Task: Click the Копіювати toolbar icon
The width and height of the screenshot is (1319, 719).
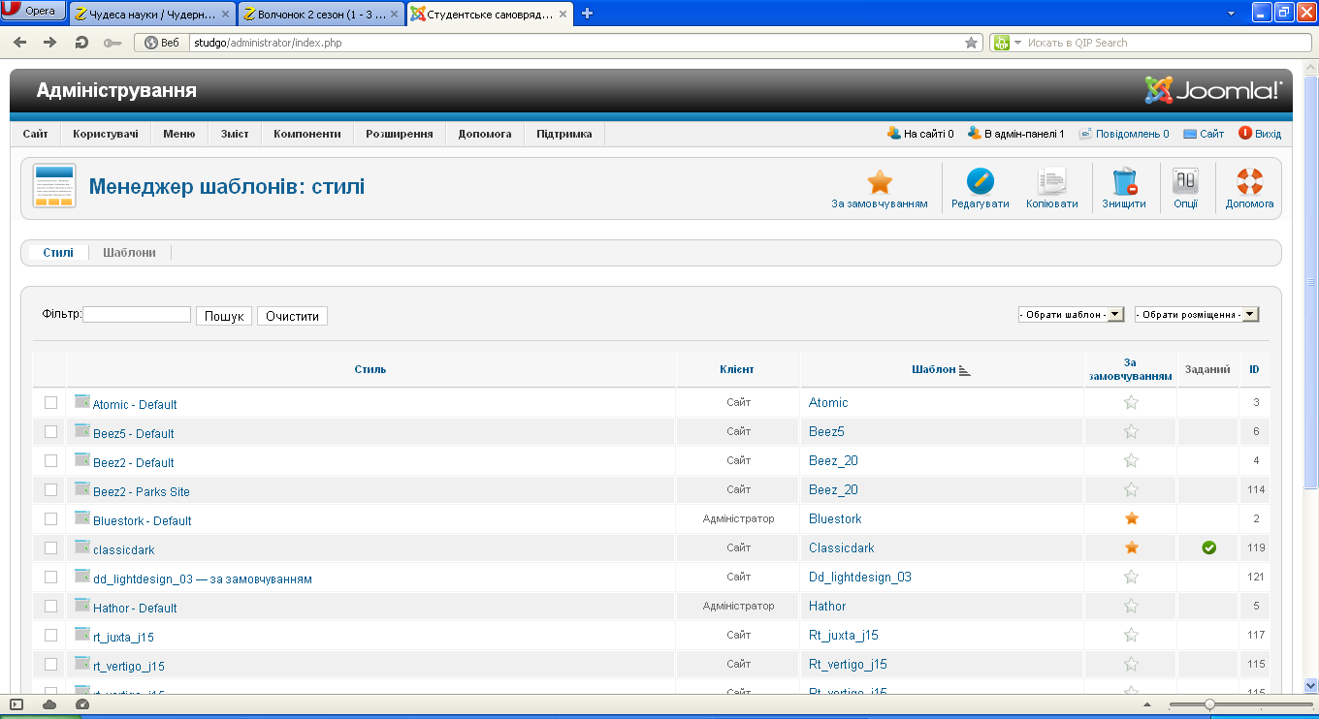Action: (1051, 182)
